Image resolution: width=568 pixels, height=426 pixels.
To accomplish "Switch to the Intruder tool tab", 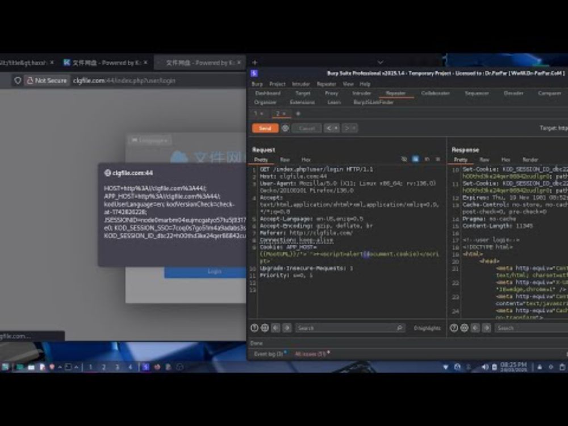I will [361, 93].
